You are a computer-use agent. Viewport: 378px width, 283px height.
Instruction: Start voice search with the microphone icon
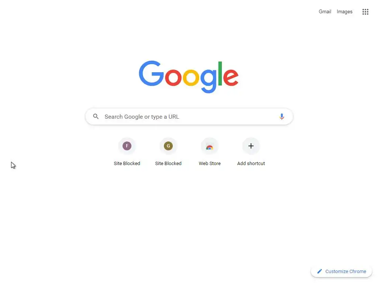click(x=282, y=117)
